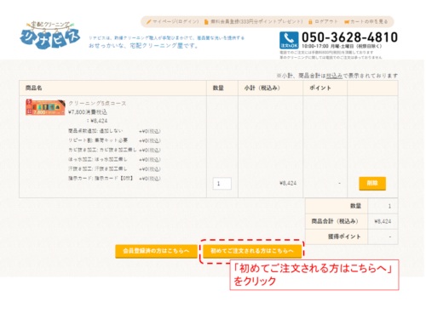This screenshot has width=426, height=319.
Task: Open カートの中を見る in the top navigation
Action: pyautogui.click(x=369, y=21)
